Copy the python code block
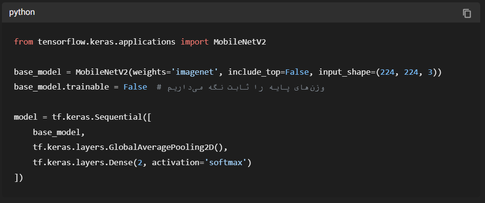 [467, 13]
